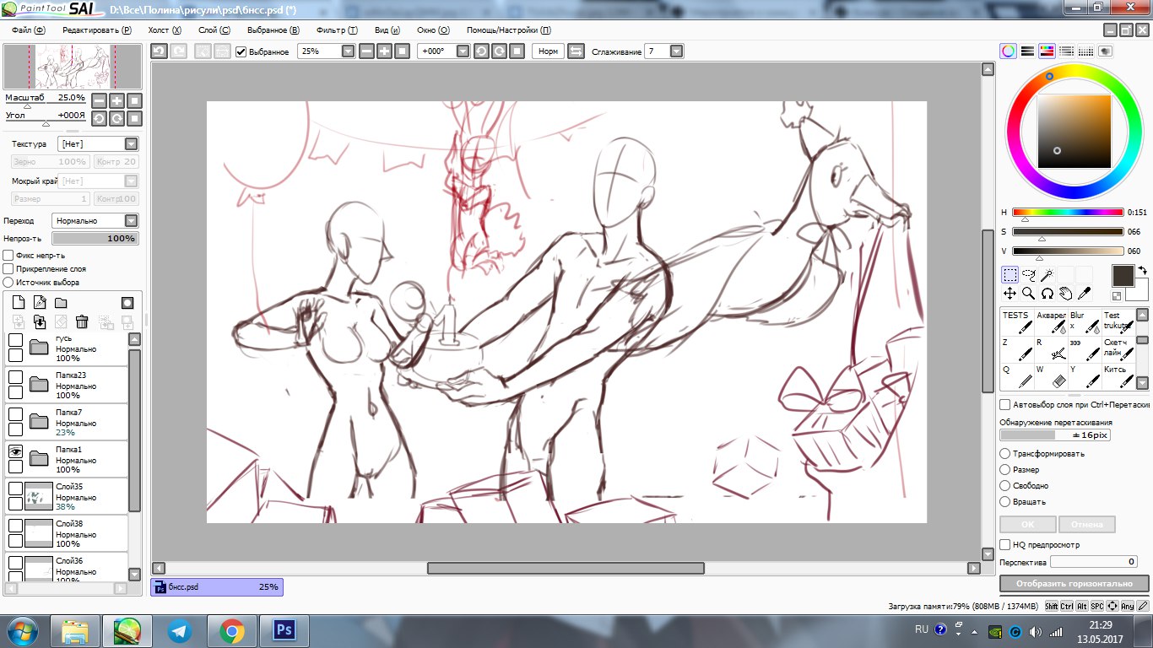Hide the Папка1 folder via eye icon
1153x648 pixels.
coord(15,452)
